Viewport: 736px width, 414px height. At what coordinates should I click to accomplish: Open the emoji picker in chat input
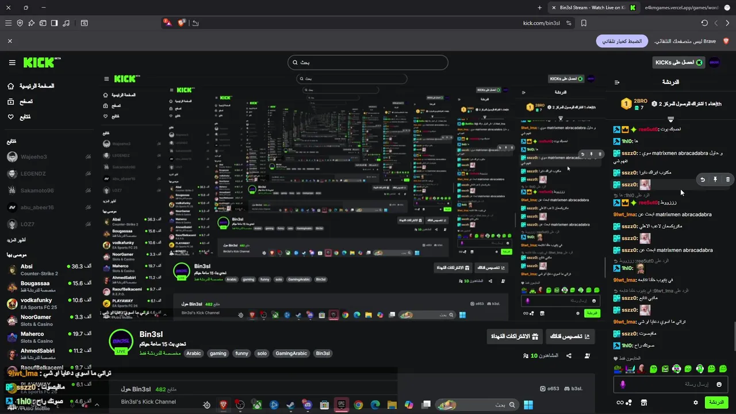click(719, 384)
